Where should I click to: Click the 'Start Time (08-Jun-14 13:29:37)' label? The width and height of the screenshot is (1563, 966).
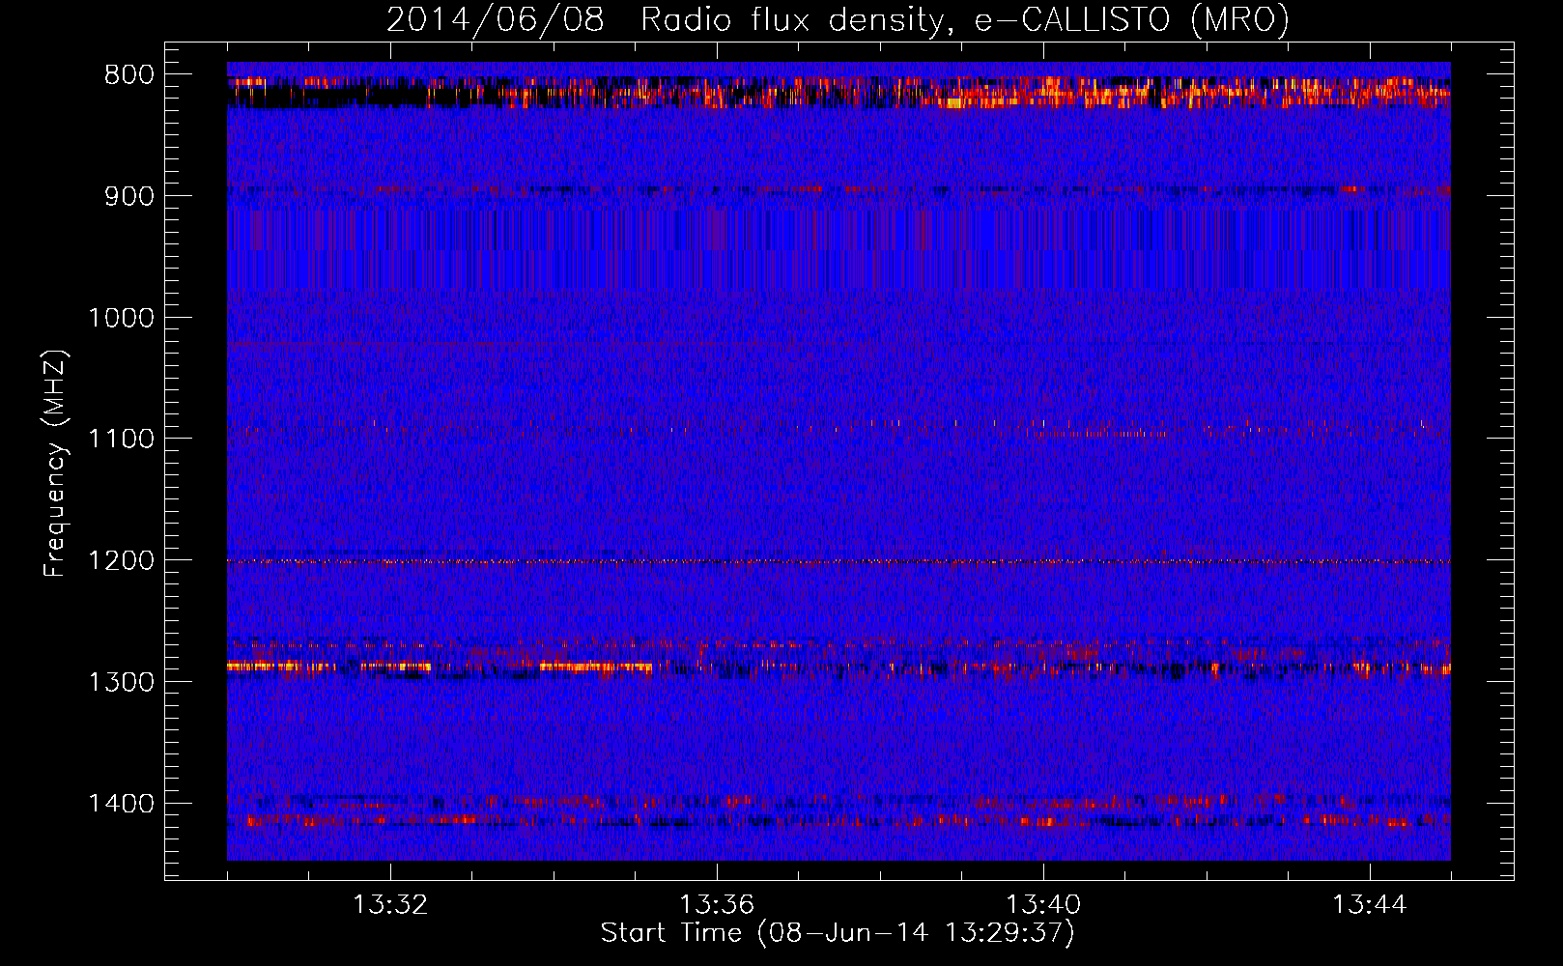pos(838,933)
